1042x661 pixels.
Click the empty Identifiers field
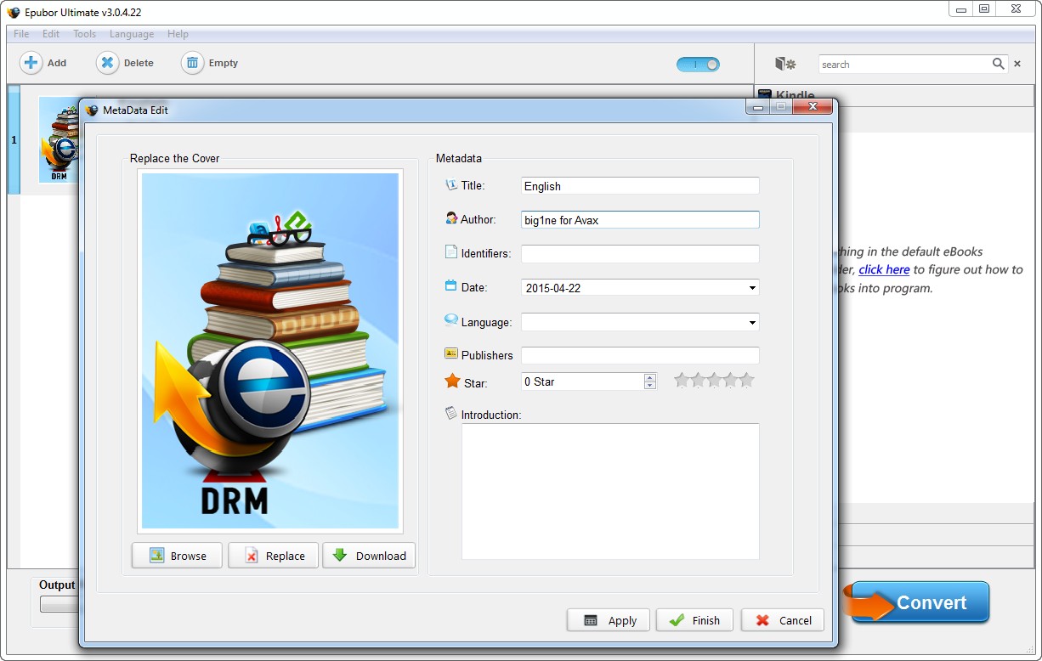[x=640, y=254]
